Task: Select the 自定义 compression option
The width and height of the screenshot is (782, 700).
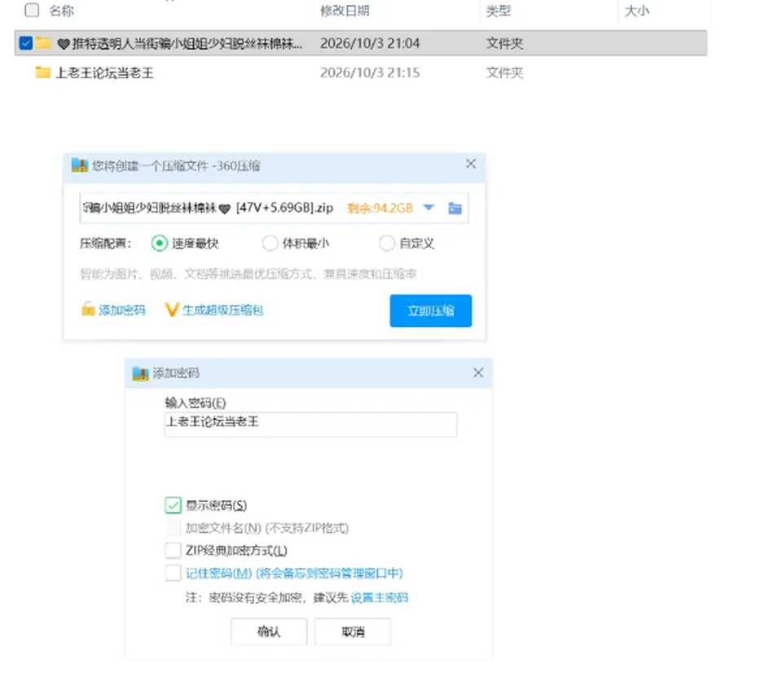Action: pos(386,244)
